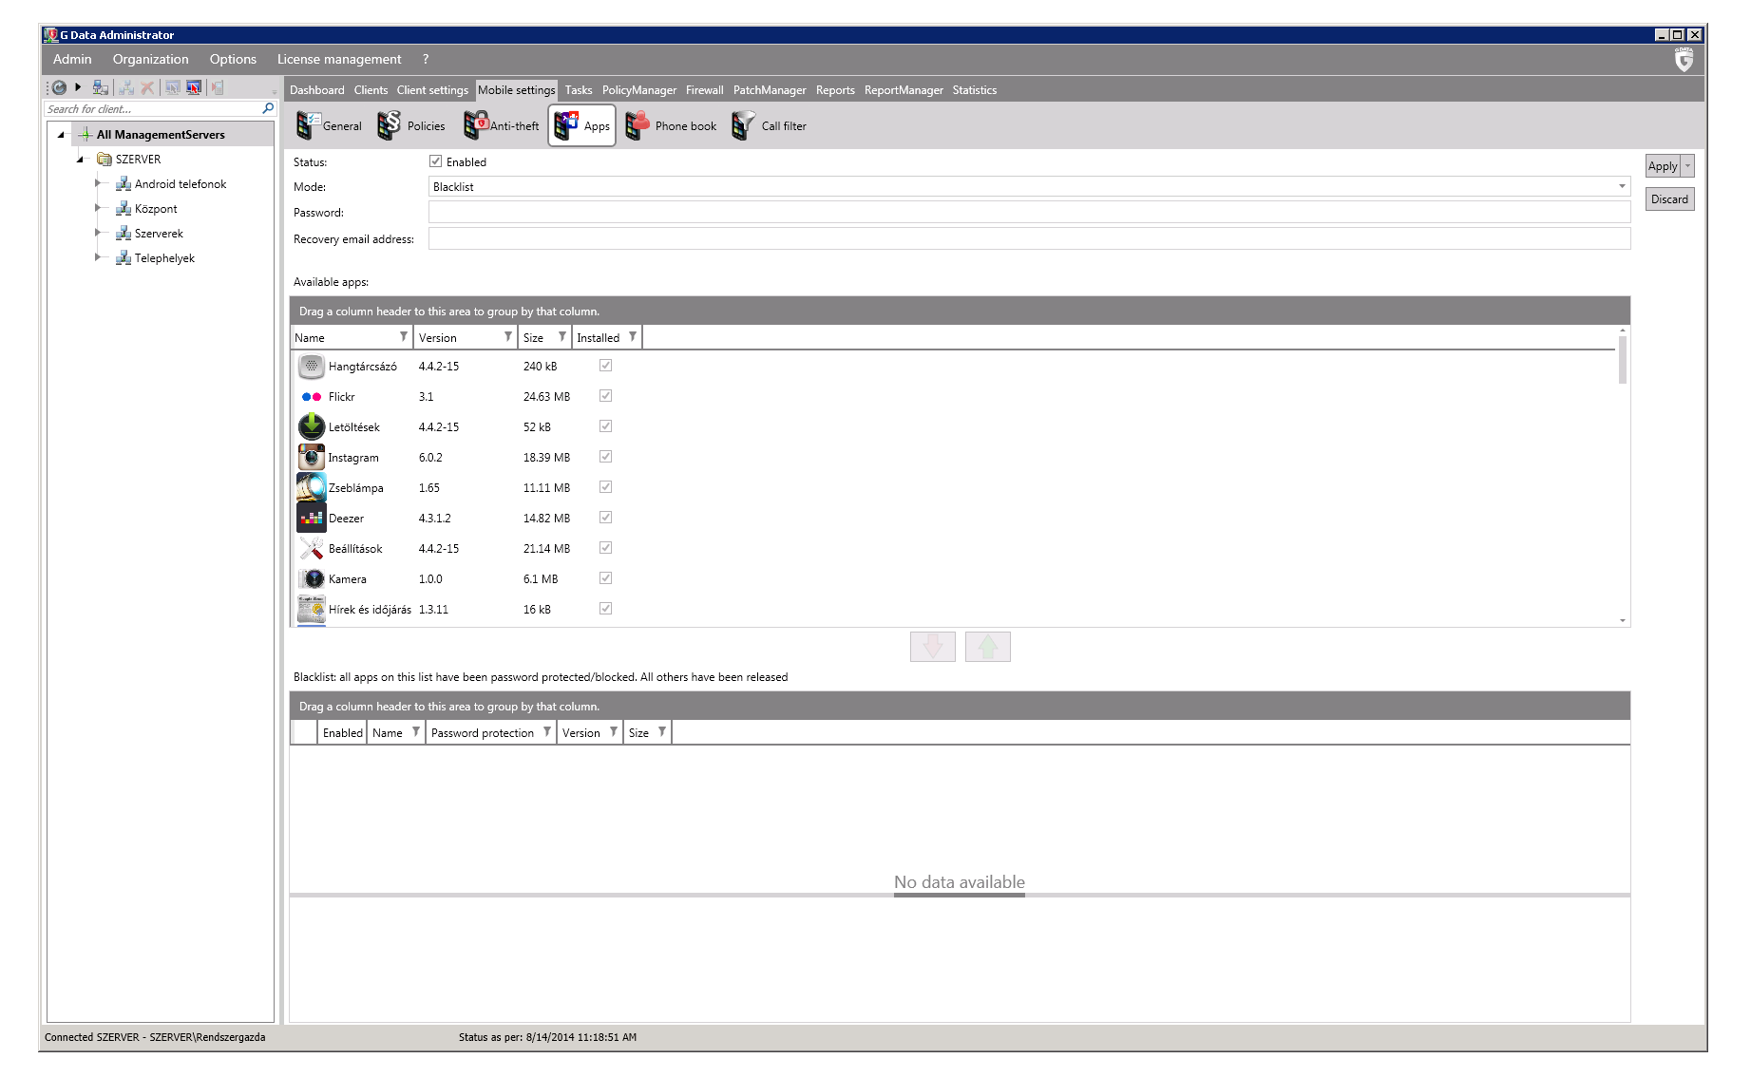Click the Flickr app icon
Screen dimensions: 1751x1077
[311, 397]
